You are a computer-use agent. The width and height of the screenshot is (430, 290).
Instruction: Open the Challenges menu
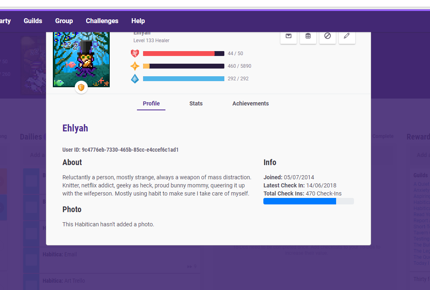coord(102,21)
